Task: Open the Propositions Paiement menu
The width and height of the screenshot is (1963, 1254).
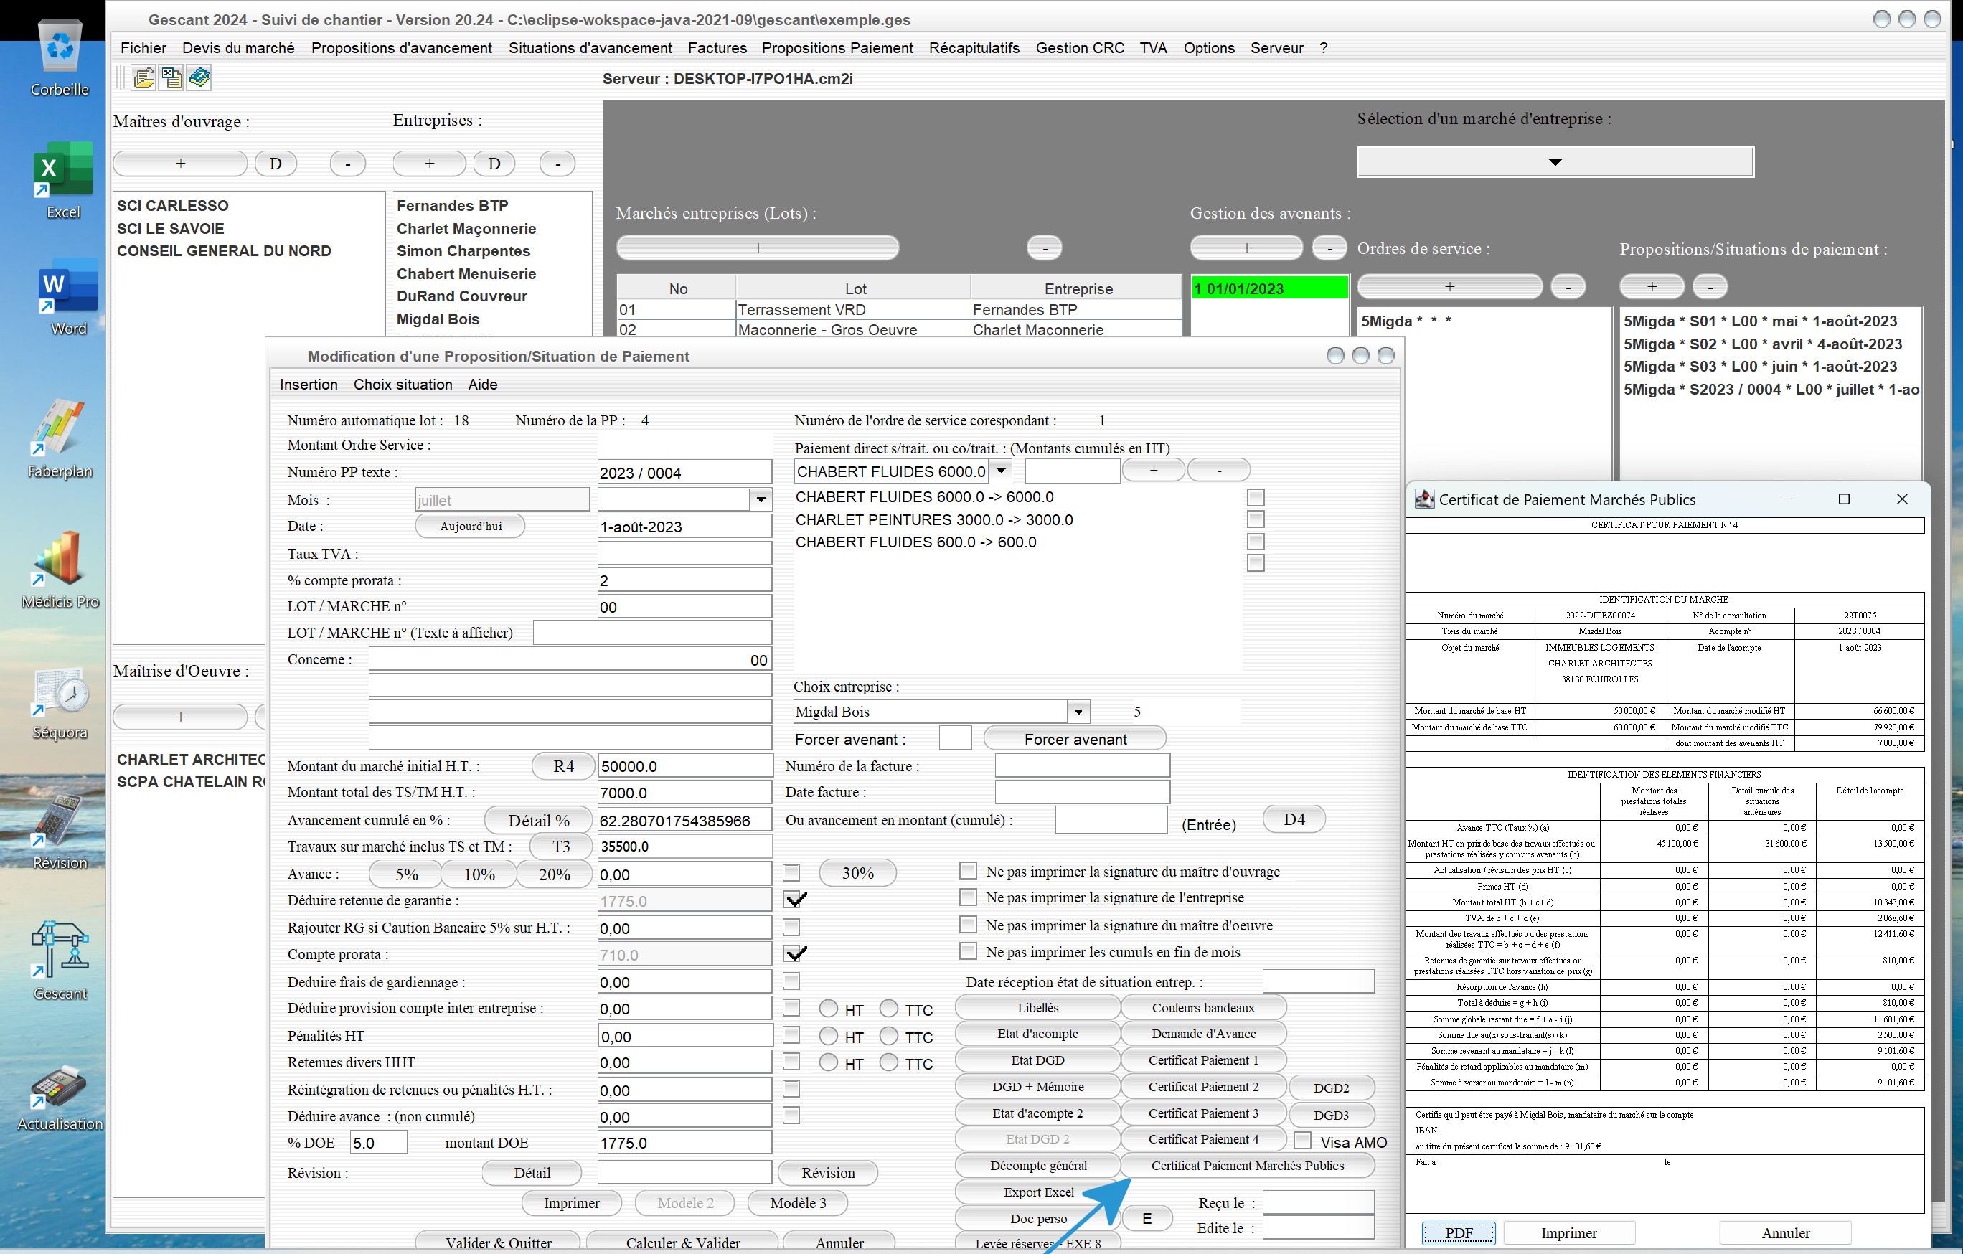Action: (x=837, y=48)
